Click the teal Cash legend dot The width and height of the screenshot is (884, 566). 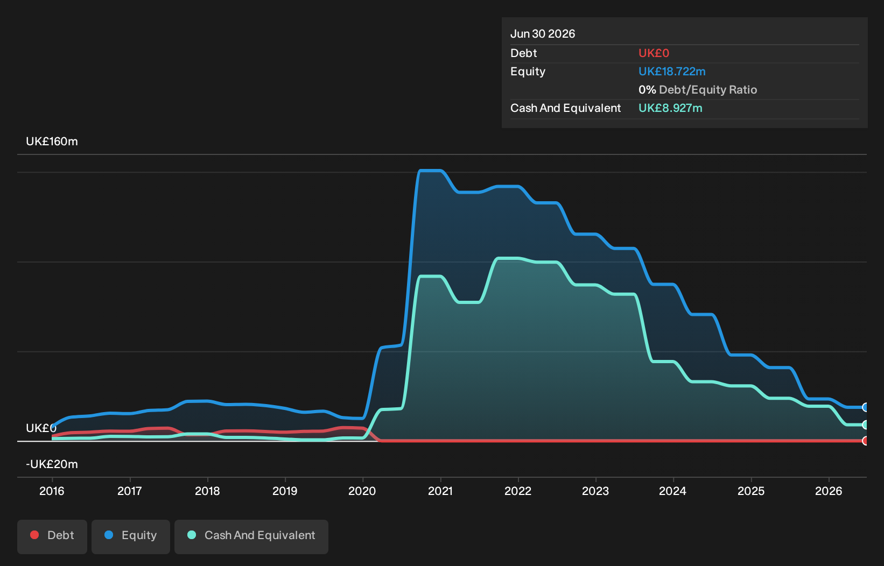[192, 535]
